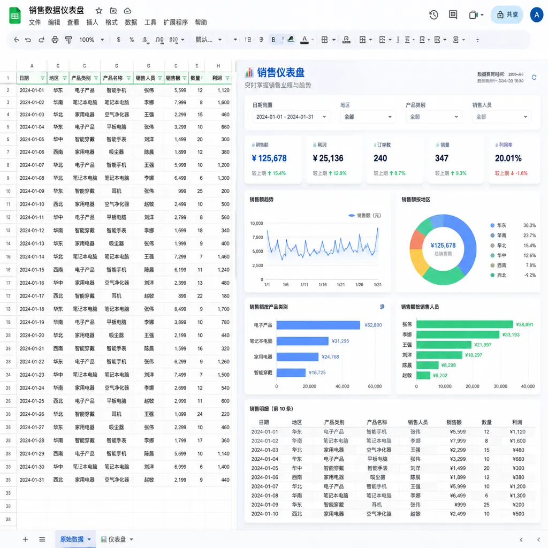Click the highlight fill color icon

point(291,40)
